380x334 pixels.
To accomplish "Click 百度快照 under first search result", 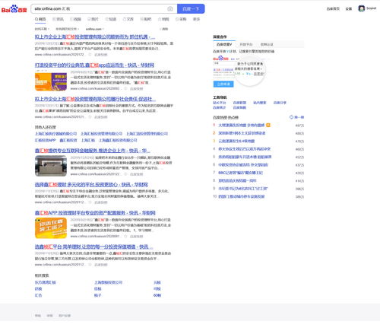I will pyautogui.click(x=101, y=55).
